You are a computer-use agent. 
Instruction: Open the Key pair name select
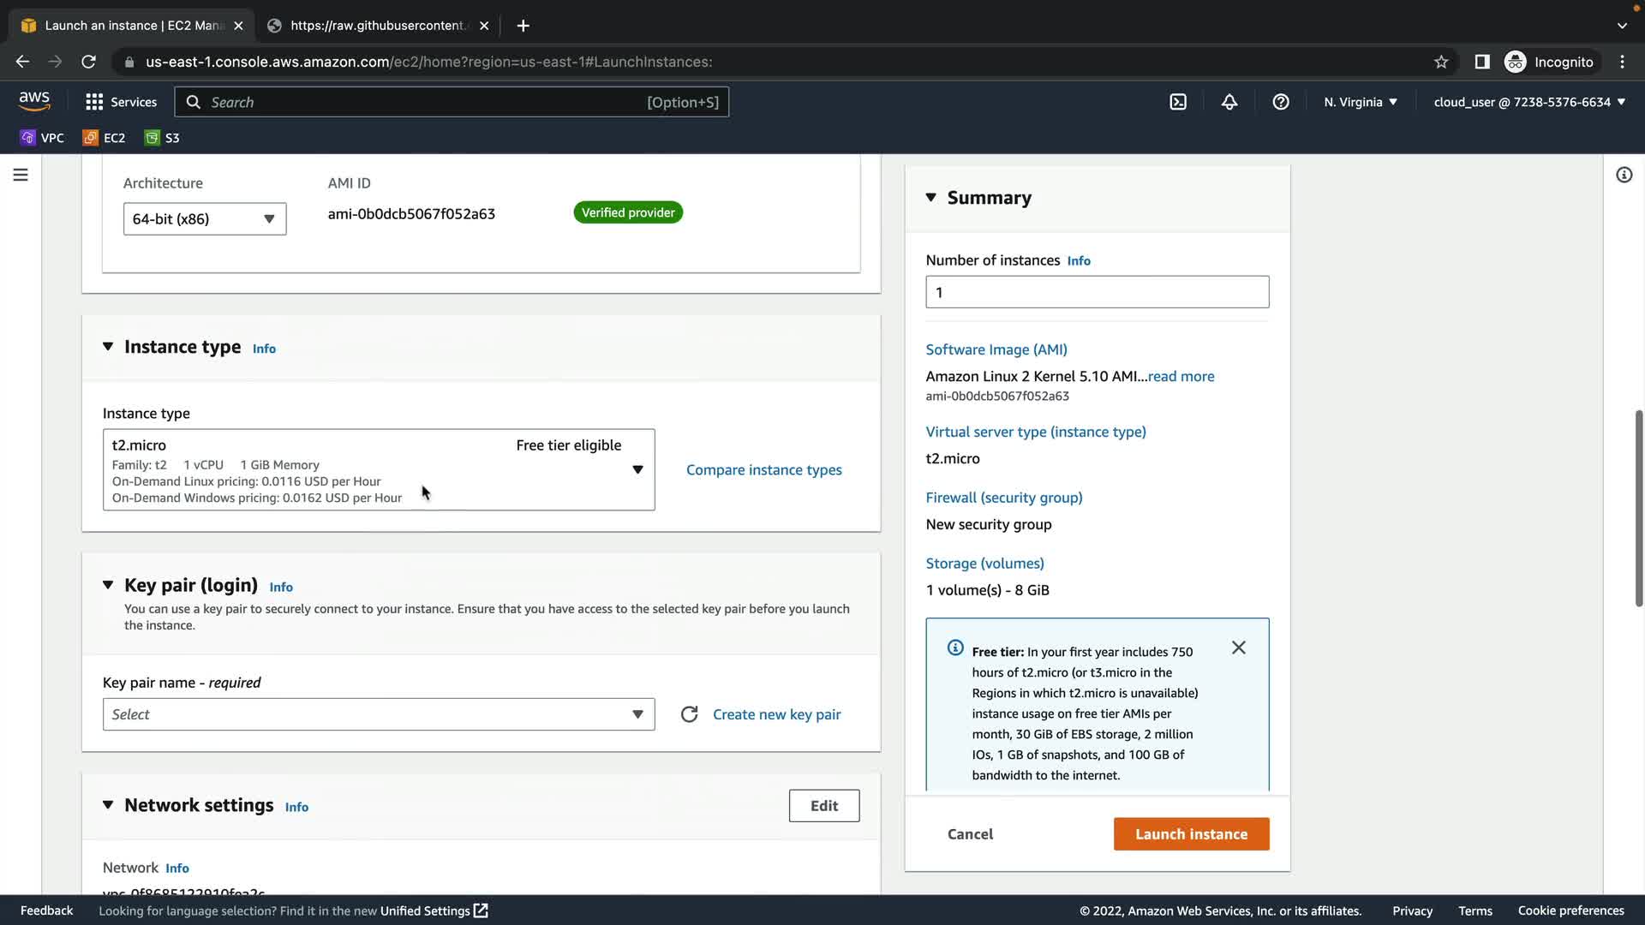[x=378, y=714]
